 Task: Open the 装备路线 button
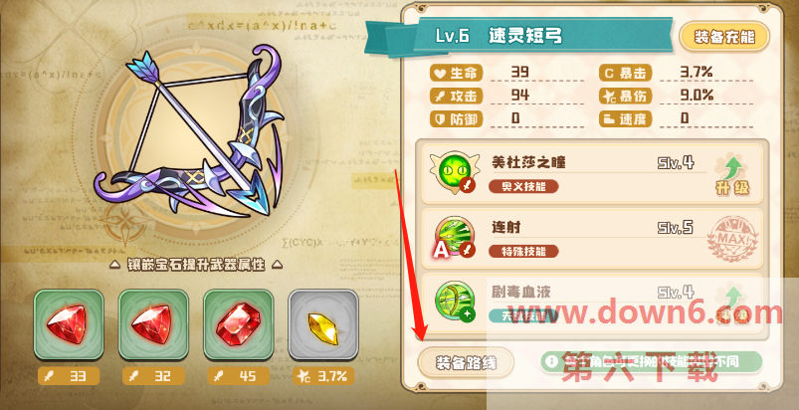click(466, 362)
